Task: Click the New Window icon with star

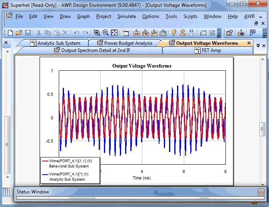Action: pyautogui.click(x=126, y=33)
